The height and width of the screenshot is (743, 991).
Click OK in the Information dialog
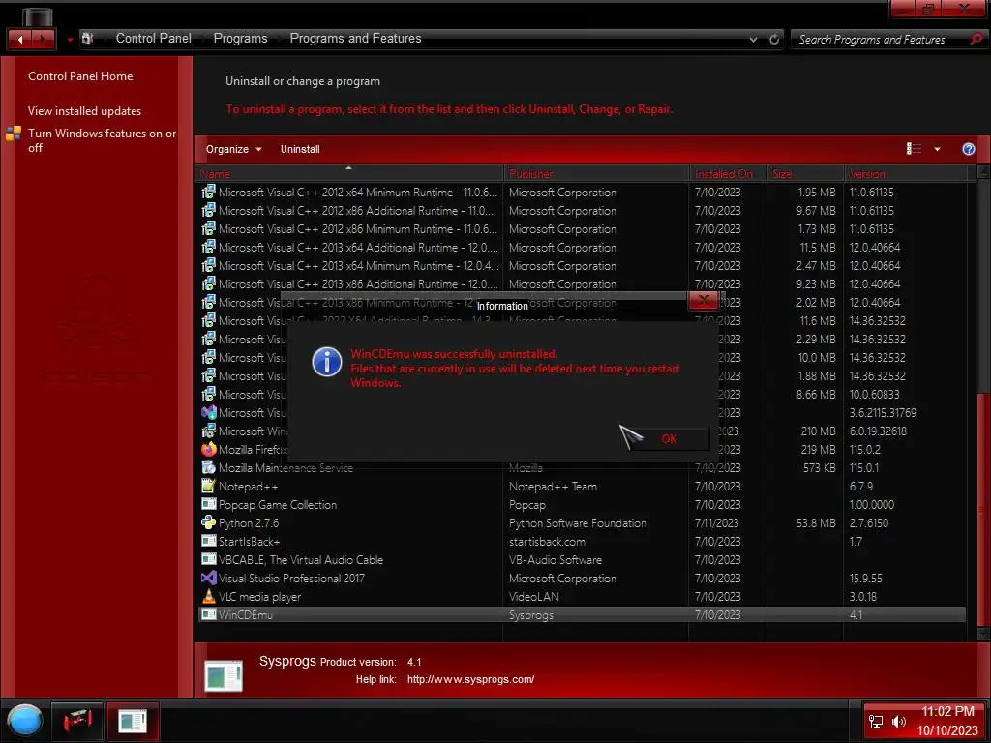click(x=669, y=438)
